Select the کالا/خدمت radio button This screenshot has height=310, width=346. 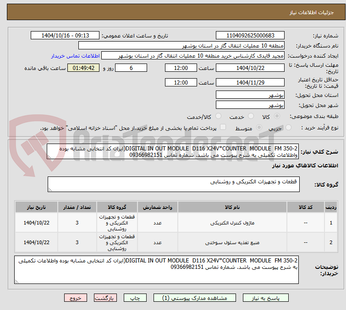tap(218, 116)
